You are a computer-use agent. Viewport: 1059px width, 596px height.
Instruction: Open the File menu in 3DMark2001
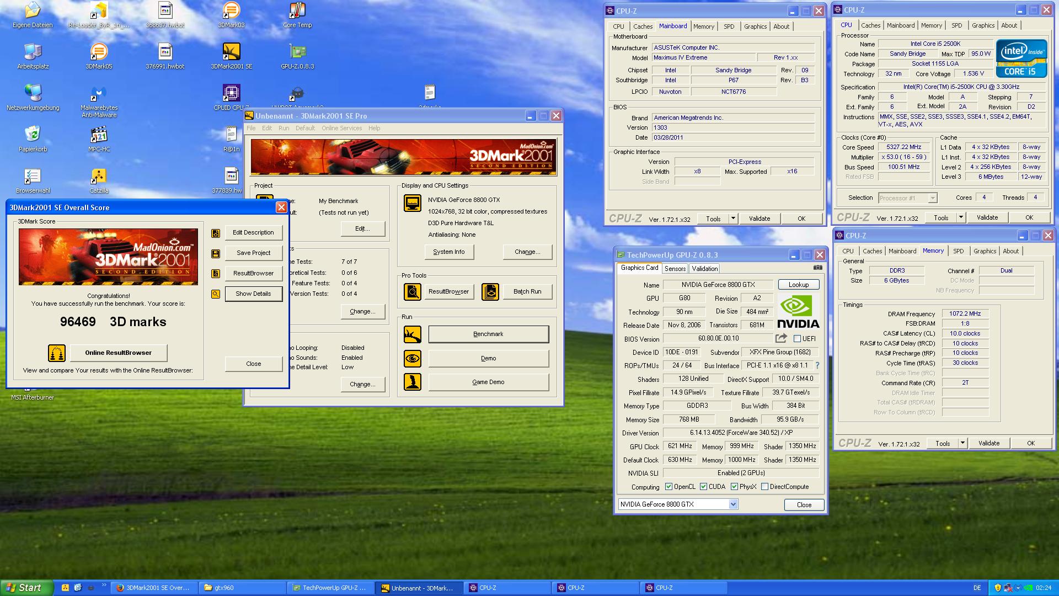pyautogui.click(x=251, y=128)
